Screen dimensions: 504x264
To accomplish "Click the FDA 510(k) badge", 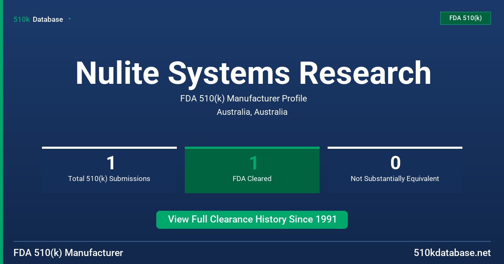I will click(x=465, y=18).
